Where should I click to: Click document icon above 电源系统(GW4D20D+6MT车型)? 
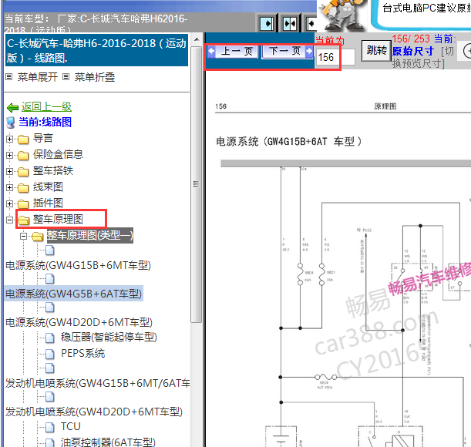click(x=50, y=307)
